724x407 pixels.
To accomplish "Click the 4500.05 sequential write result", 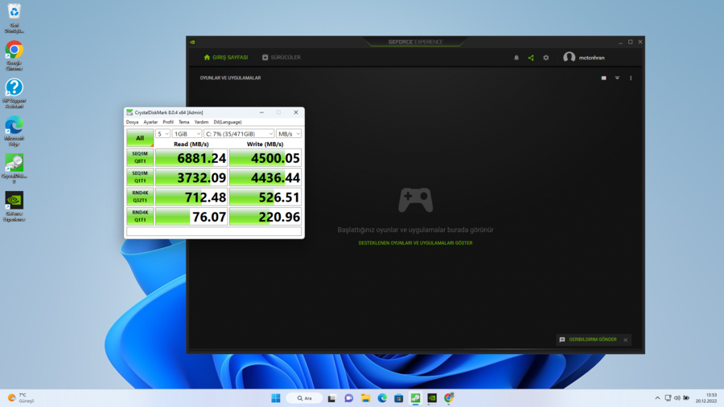I will pyautogui.click(x=265, y=157).
